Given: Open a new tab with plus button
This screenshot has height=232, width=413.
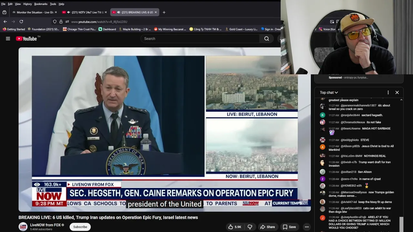Looking at the screenshot, I should coord(164,12).
